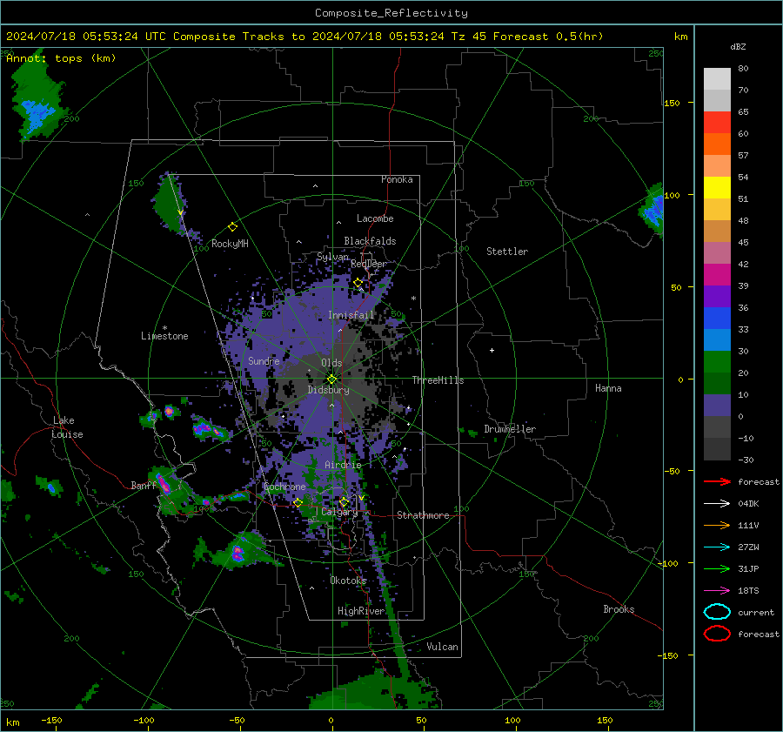
Task: Click the red forecast ellipse legend icon
Action: (717, 634)
